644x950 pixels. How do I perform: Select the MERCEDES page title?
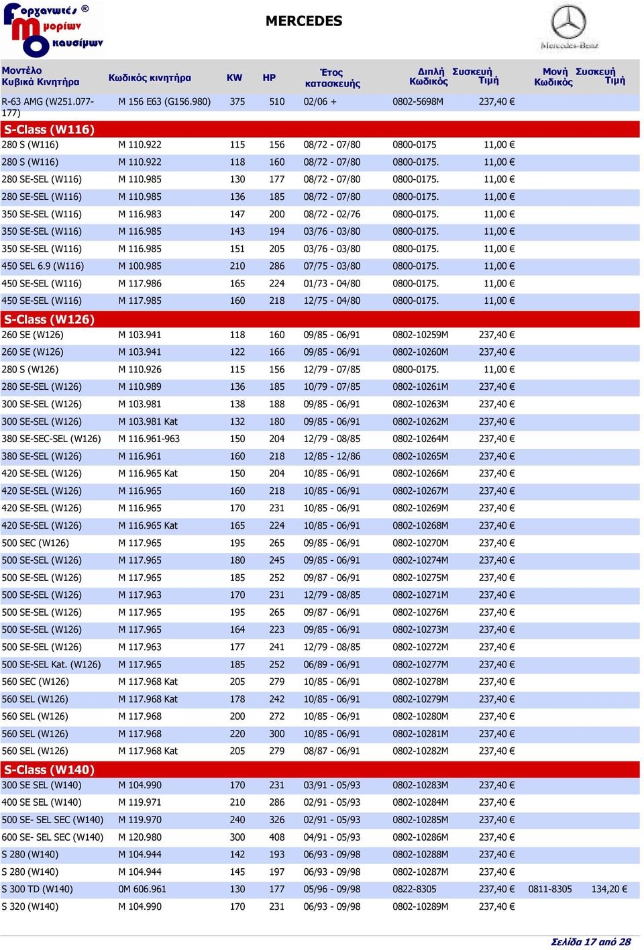304,21
